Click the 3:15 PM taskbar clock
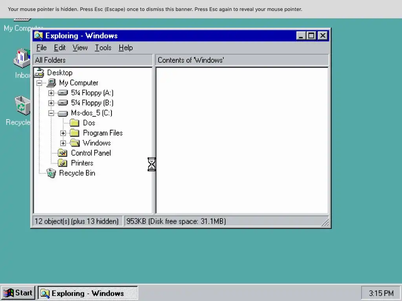The width and height of the screenshot is (402, 301). (x=381, y=293)
